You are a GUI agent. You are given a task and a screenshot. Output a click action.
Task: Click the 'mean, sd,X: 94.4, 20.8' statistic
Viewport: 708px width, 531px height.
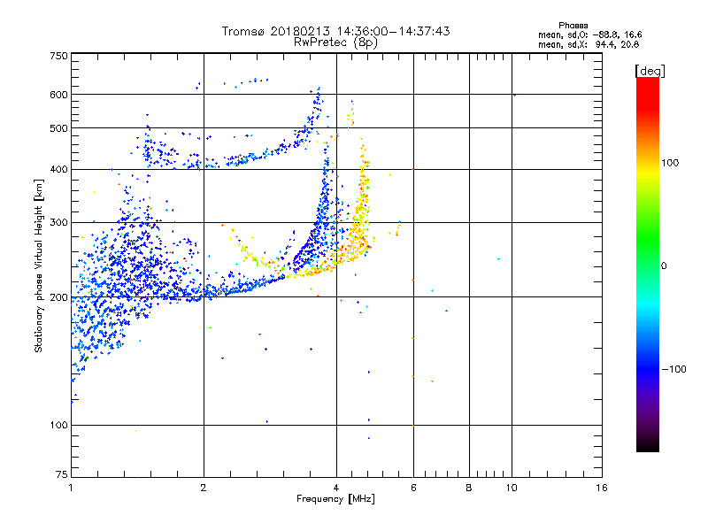589,44
